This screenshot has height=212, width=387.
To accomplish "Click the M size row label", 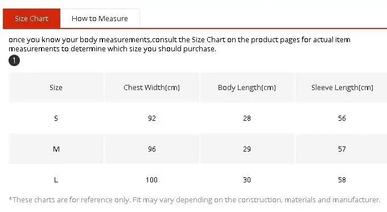I will pyautogui.click(x=56, y=149).
